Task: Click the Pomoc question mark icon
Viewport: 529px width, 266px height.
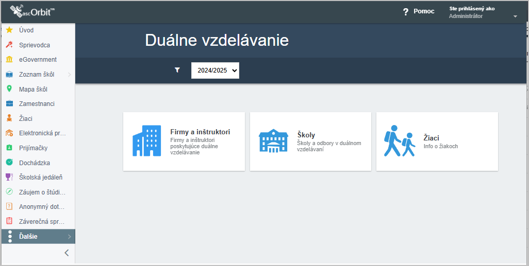Action: pos(406,12)
